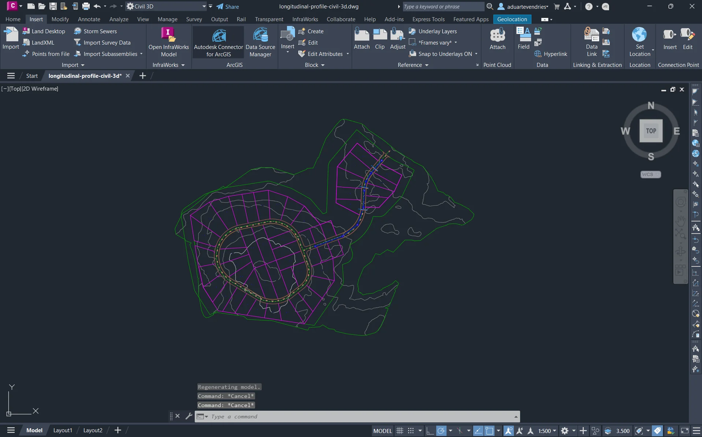Viewport: 702px width, 437px height.
Task: Open new drawing tab plus button
Action: click(x=143, y=76)
